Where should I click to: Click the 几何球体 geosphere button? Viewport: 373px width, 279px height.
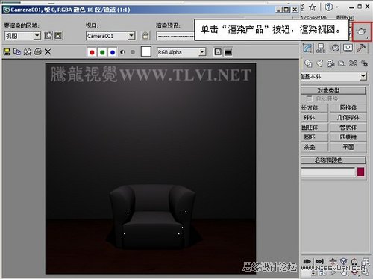(x=348, y=117)
